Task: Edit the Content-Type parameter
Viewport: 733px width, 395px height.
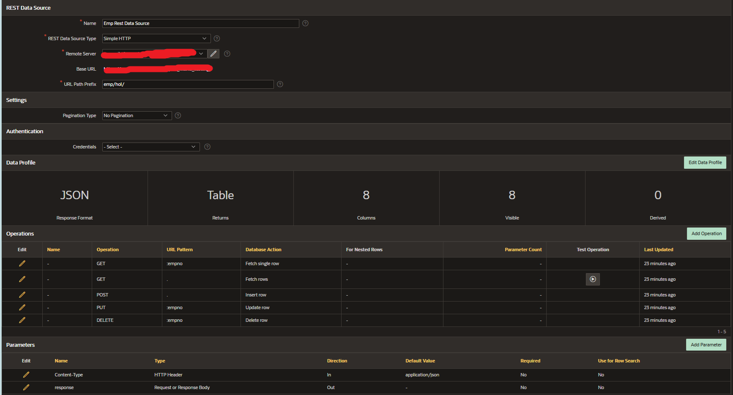Action: [x=26, y=375]
